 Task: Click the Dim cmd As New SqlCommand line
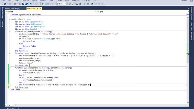click(28, 24)
